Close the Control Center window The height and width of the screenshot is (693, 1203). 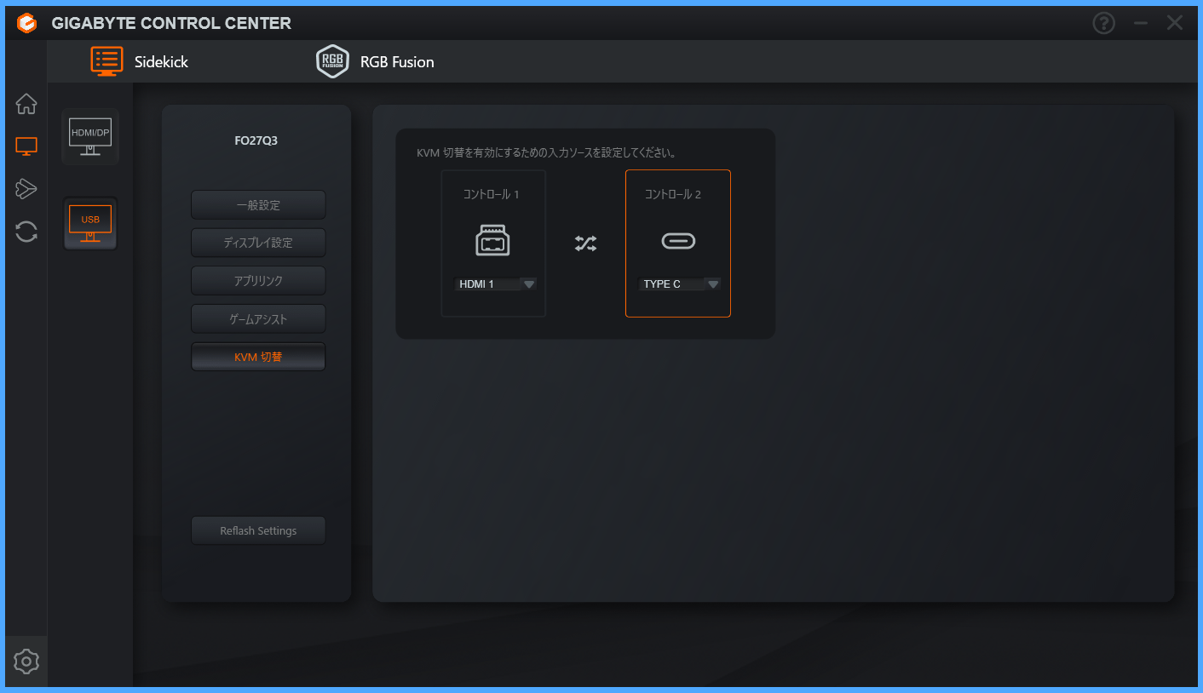[1175, 23]
